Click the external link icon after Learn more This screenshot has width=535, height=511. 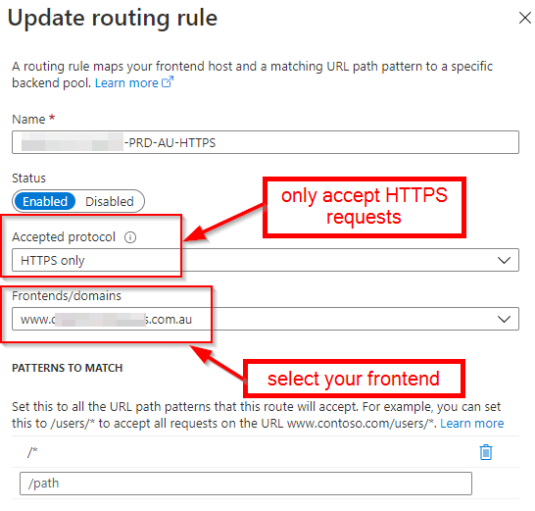(x=168, y=82)
